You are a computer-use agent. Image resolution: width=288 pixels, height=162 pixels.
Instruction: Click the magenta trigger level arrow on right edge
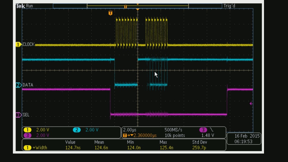click(251, 103)
